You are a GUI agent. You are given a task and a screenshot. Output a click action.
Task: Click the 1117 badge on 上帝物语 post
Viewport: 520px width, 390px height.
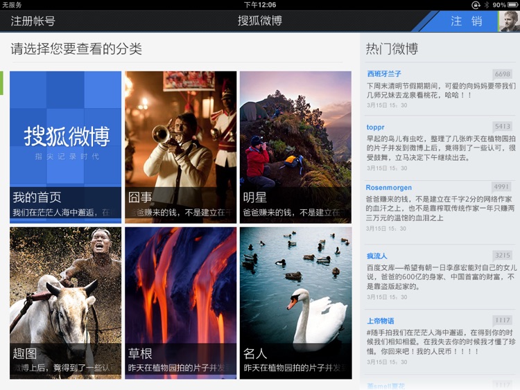pos(502,320)
